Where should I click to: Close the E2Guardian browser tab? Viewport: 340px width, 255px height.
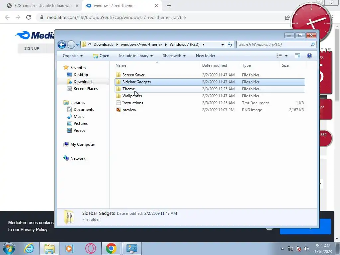click(77, 6)
